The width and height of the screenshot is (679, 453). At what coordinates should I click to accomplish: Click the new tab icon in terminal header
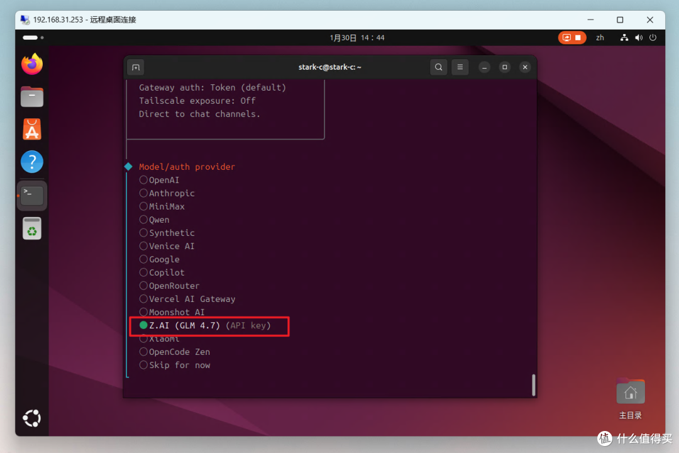(x=136, y=67)
